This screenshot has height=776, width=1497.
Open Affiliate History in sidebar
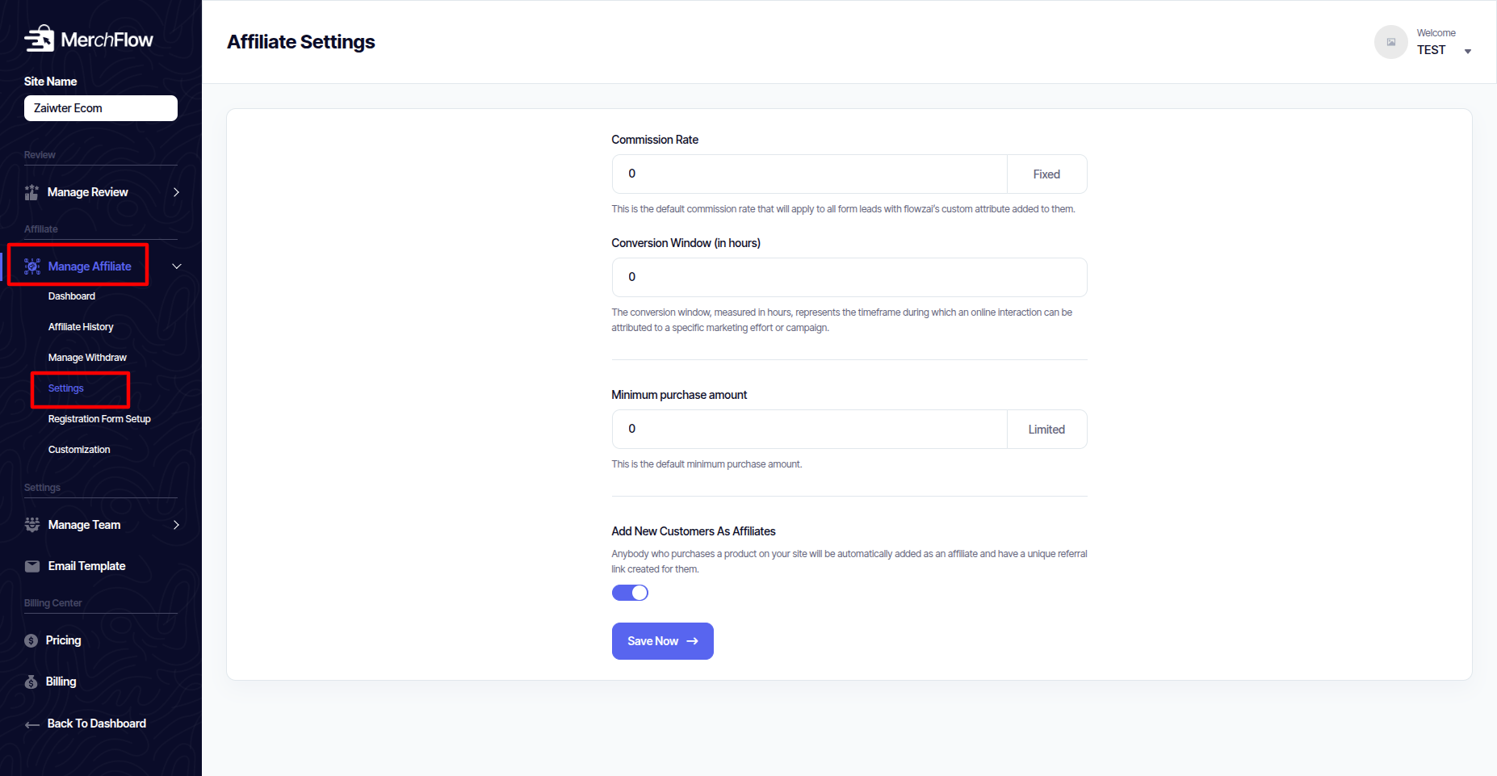[81, 327]
